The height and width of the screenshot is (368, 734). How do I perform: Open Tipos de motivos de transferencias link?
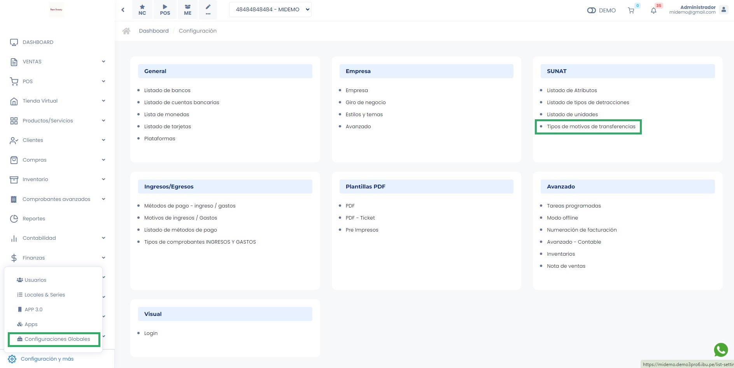coord(591,127)
